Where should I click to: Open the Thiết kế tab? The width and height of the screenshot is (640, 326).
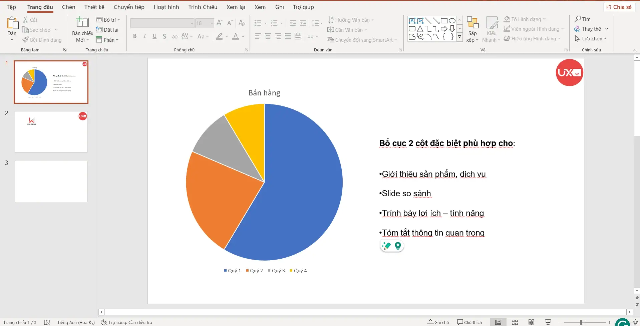pyautogui.click(x=94, y=7)
